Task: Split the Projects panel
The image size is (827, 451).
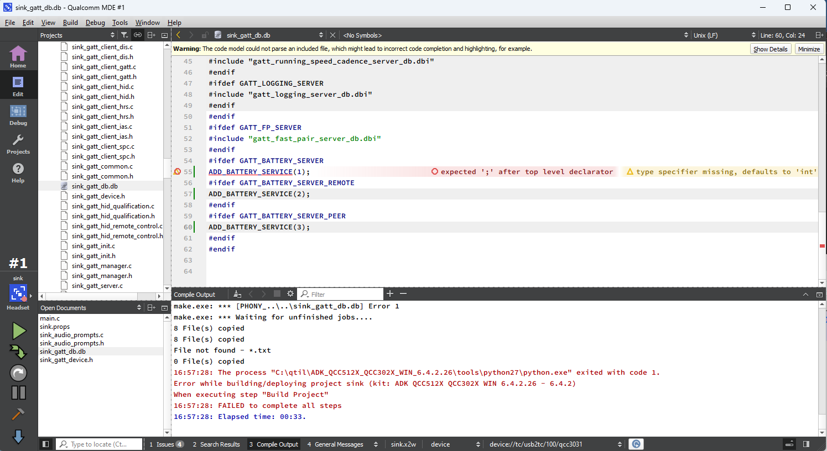Action: coord(151,35)
